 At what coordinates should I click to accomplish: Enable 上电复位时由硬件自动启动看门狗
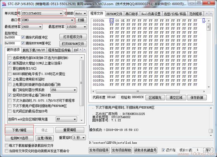(x=10, y=84)
